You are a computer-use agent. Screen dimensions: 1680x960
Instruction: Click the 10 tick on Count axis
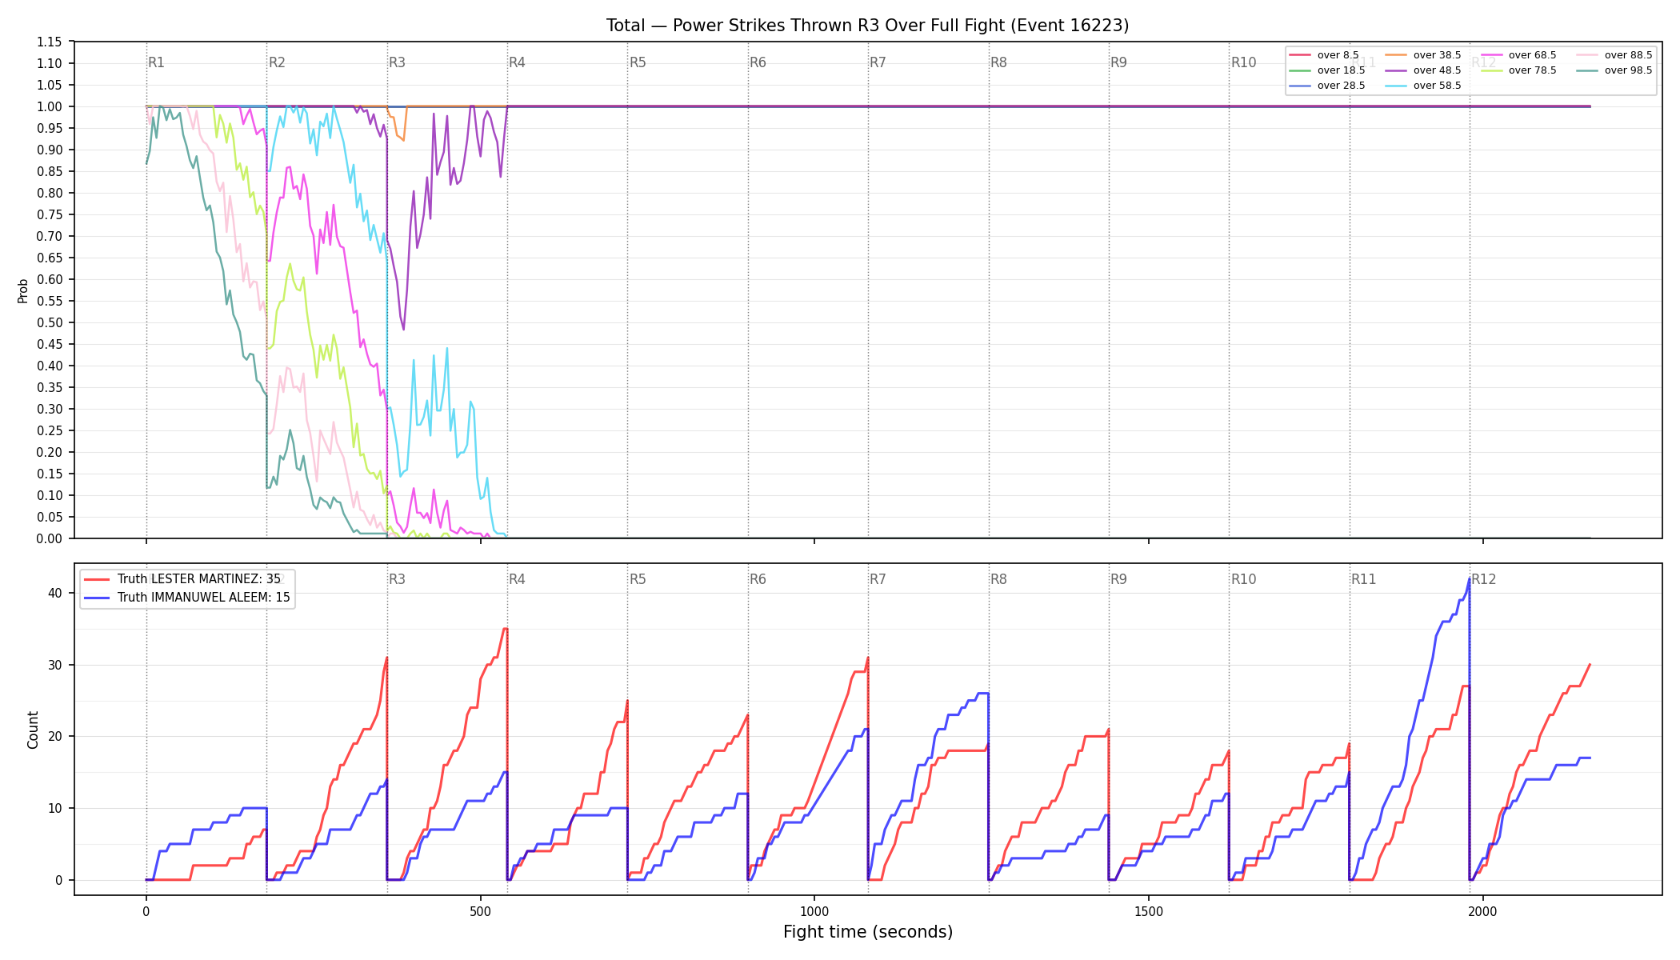pos(55,808)
